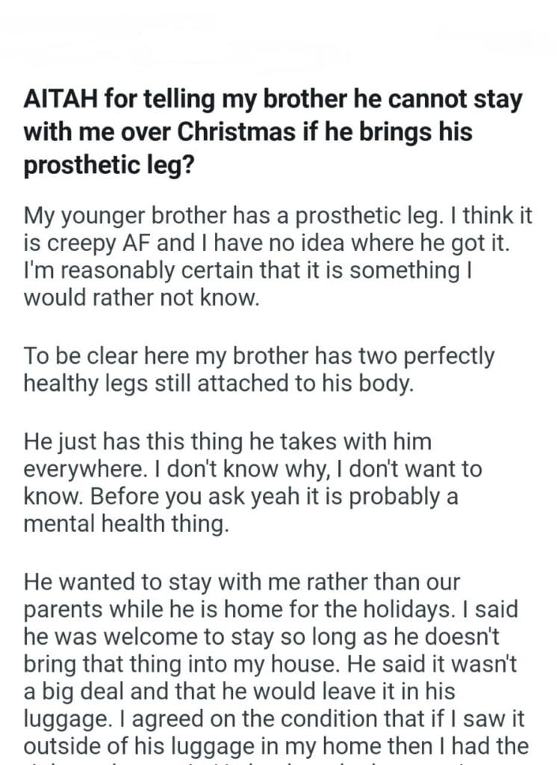Click the line "healthy legs still attached to his body."
The height and width of the screenshot is (765, 557).
219,384
